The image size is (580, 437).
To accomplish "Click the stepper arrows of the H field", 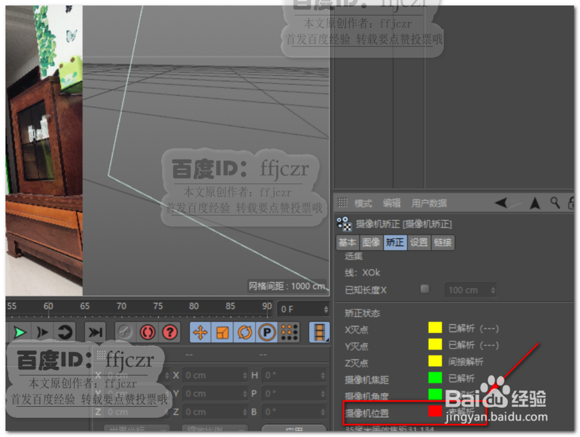I will click(x=323, y=375).
